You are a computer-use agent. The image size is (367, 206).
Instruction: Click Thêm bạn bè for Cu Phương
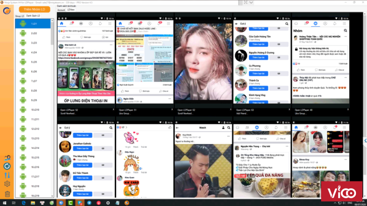(x=258, y=74)
